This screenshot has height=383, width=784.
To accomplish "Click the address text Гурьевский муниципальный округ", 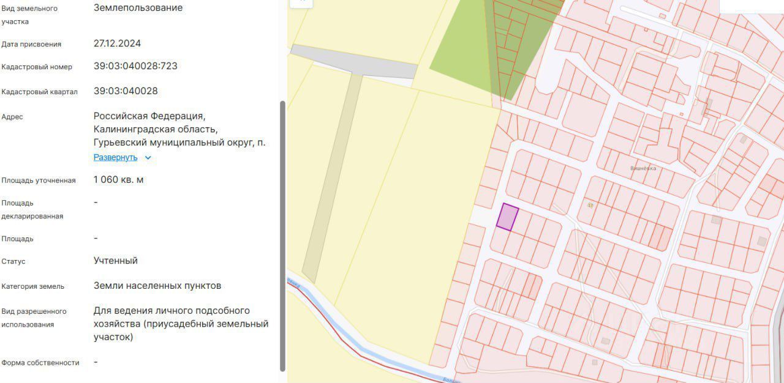I will tap(173, 143).
